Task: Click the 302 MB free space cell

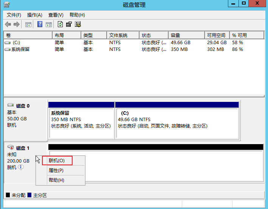Action: (x=215, y=49)
